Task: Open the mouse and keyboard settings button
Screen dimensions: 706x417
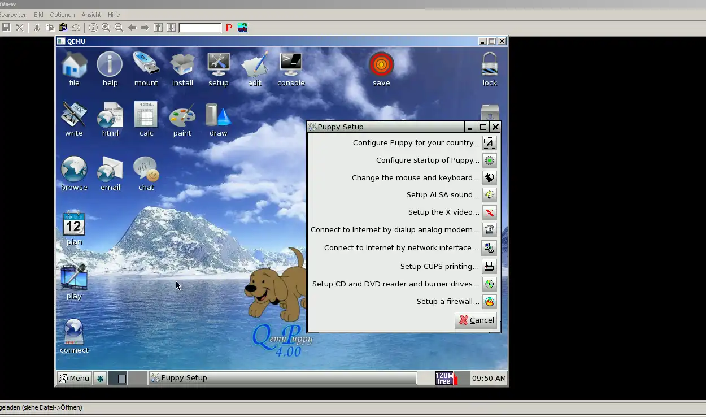Action: coord(489,178)
